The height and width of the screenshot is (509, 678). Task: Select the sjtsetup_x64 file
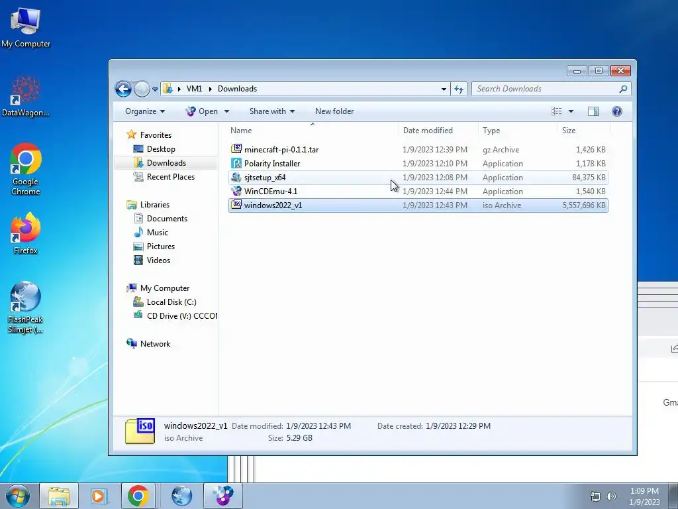[x=418, y=178]
